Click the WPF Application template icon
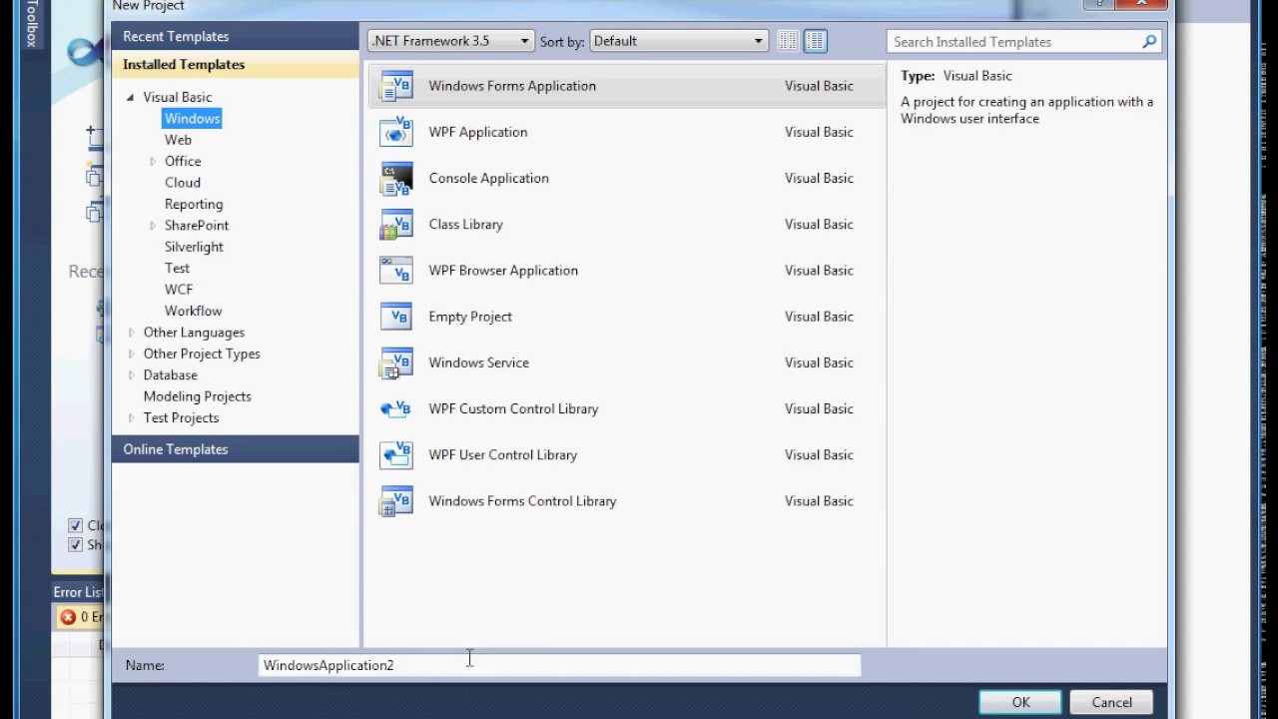Image resolution: width=1278 pixels, height=719 pixels. tap(396, 132)
